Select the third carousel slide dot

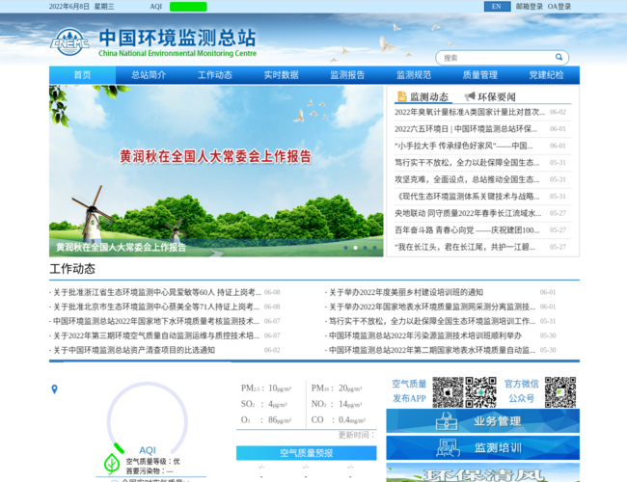(365, 248)
